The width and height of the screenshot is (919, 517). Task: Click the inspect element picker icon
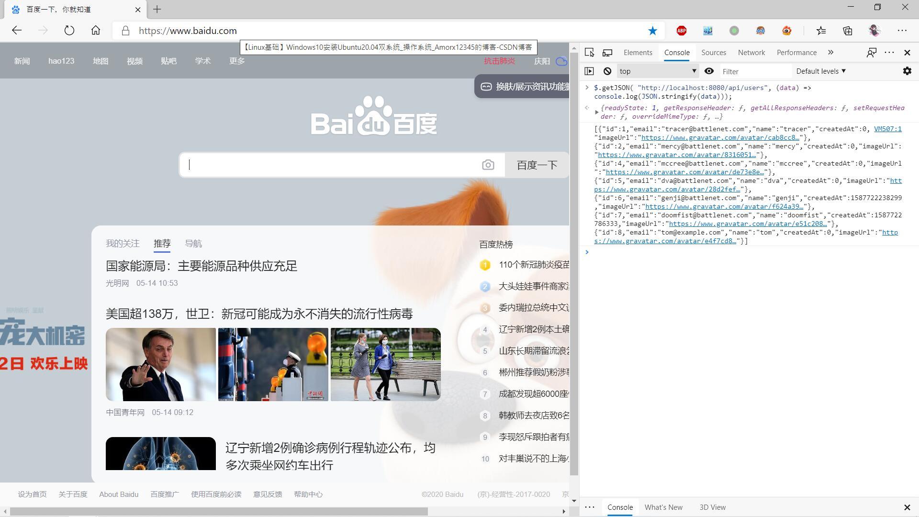click(589, 53)
